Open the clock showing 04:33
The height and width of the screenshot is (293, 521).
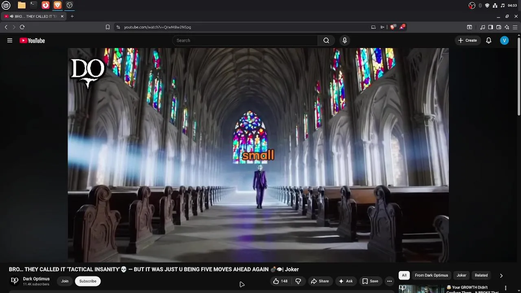coord(512,5)
